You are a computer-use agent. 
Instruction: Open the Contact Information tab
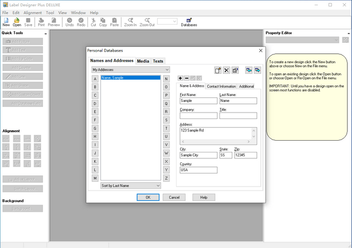click(x=221, y=86)
